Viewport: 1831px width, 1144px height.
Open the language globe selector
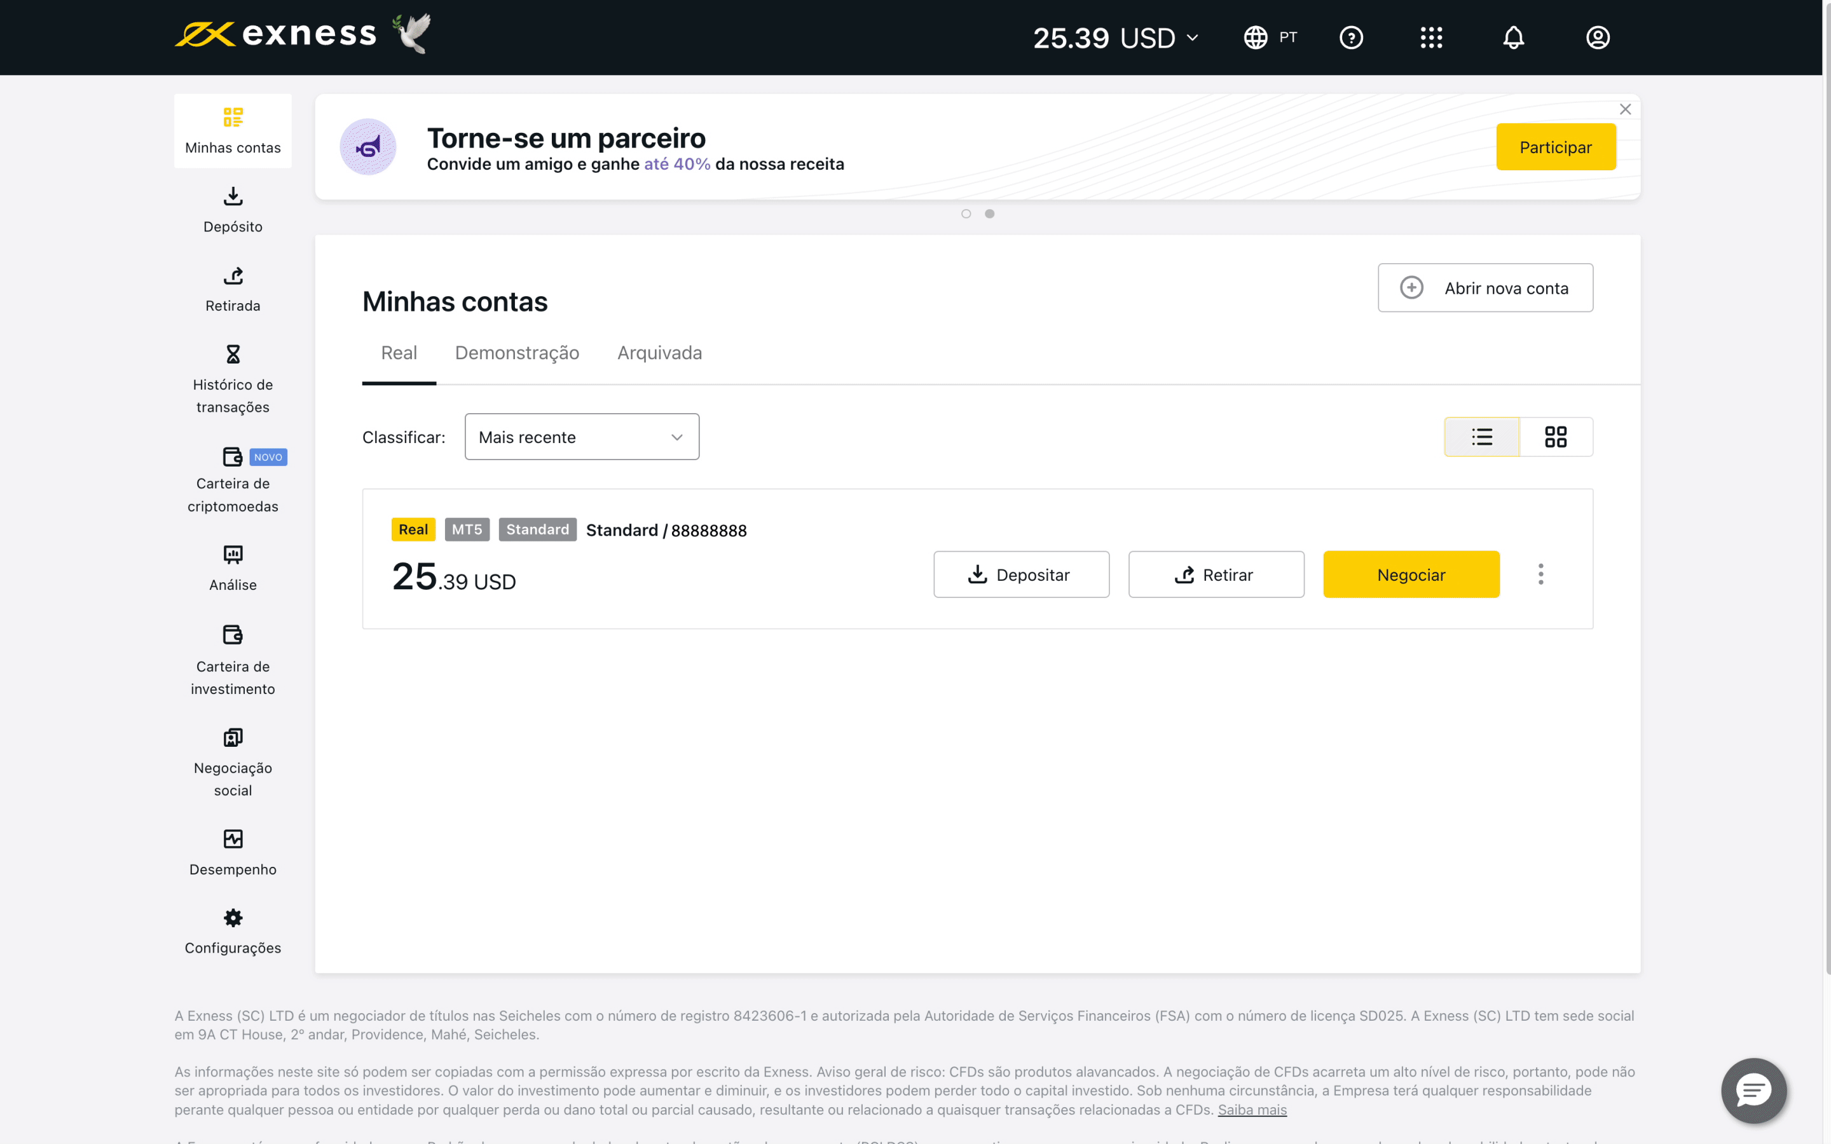1255,37
